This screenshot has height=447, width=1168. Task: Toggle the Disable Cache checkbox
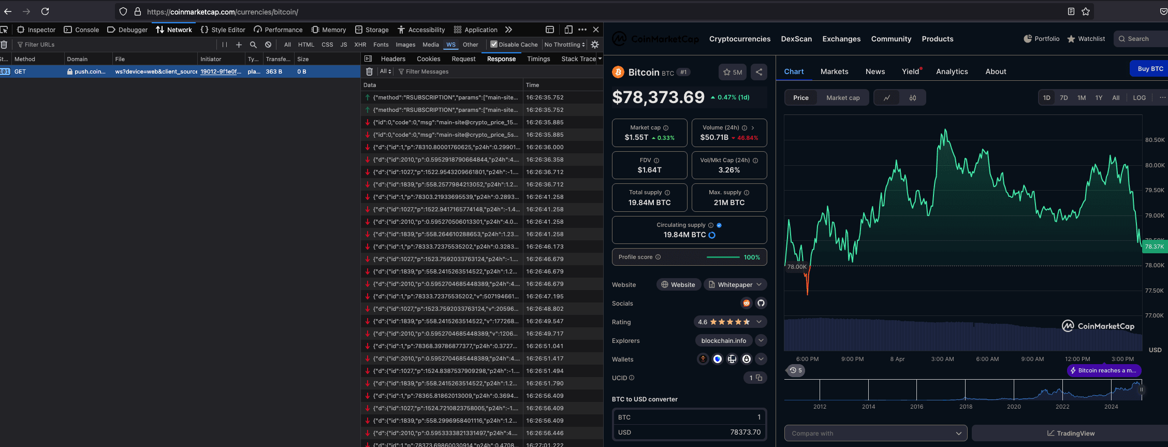pos(494,45)
